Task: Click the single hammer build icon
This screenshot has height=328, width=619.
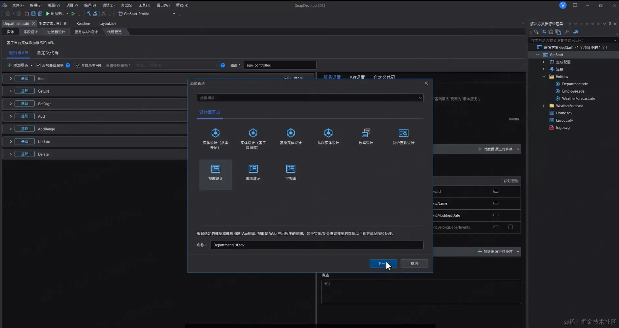Action: click(x=89, y=14)
